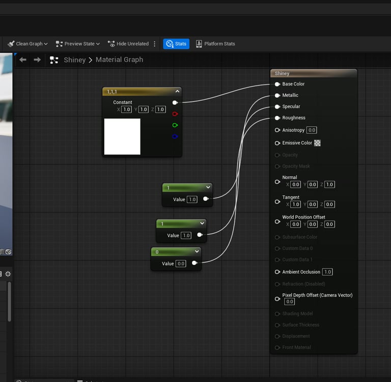
Task: Expand the chevron on the 0 scalar node
Action: coord(197,252)
